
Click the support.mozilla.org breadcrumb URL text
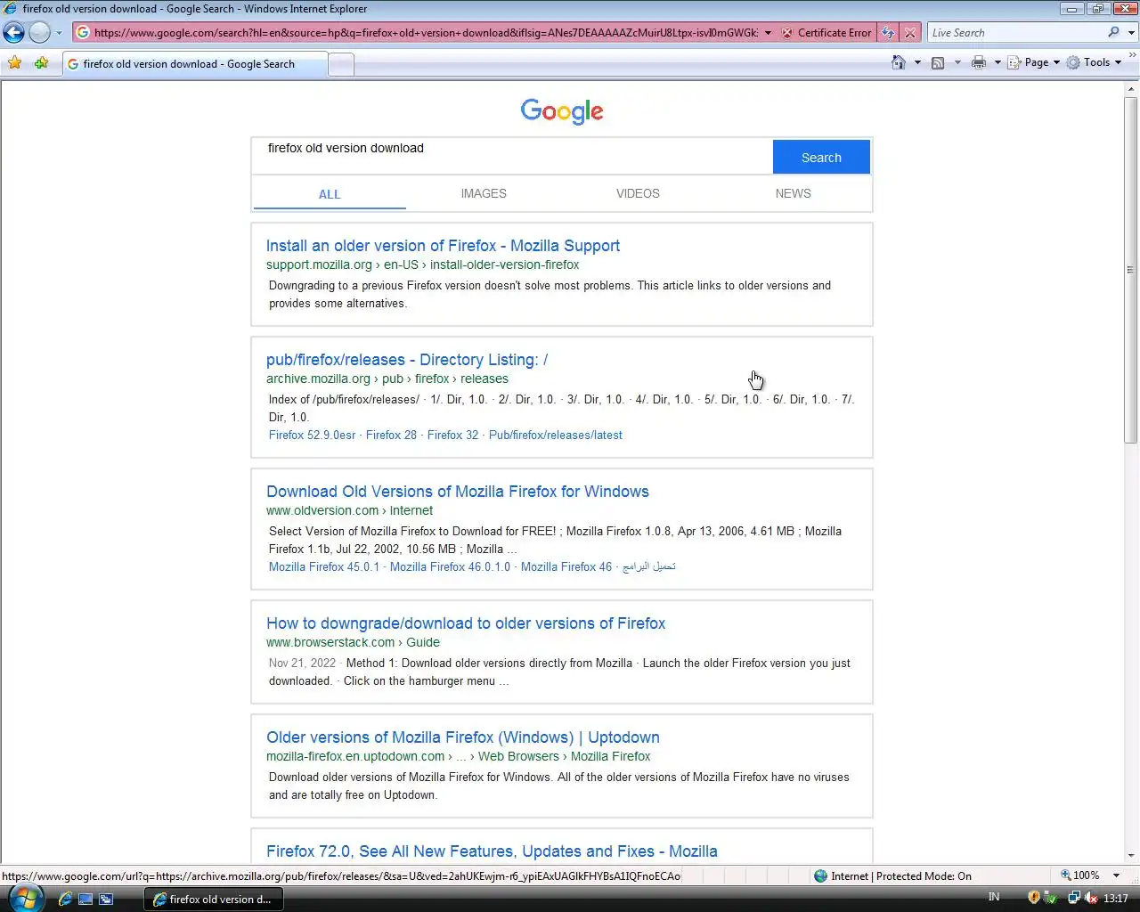[422, 265]
